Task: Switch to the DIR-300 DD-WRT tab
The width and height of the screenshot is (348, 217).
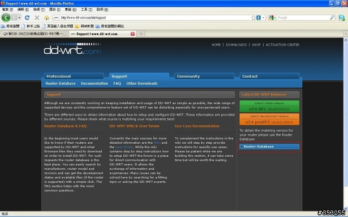Action: tap(34, 34)
